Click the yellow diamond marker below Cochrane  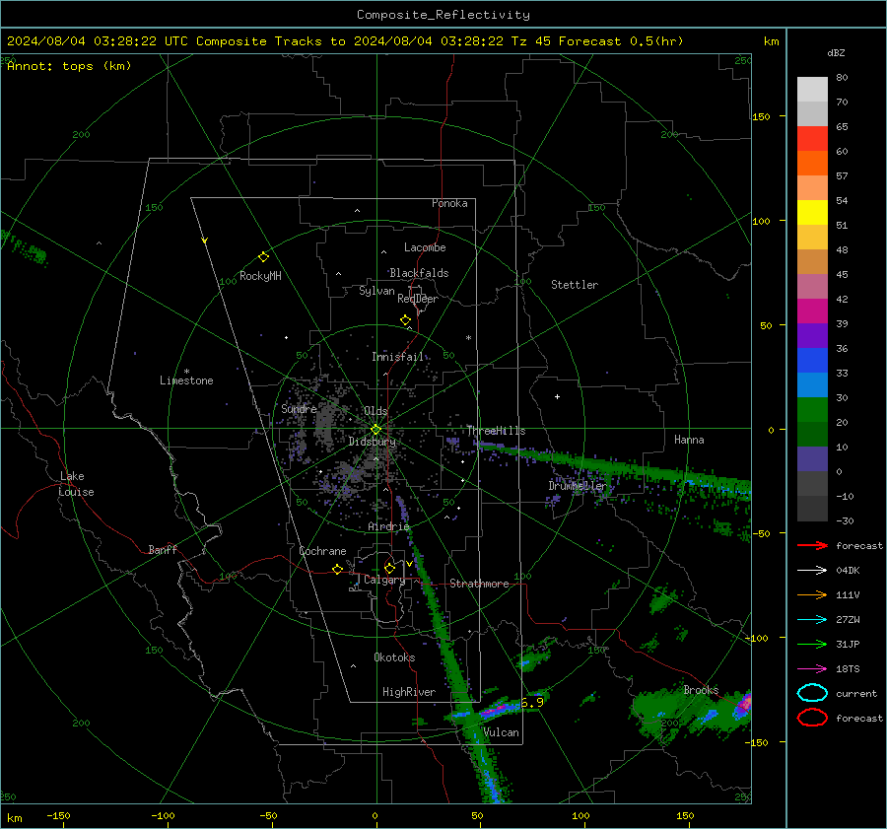tap(338, 570)
